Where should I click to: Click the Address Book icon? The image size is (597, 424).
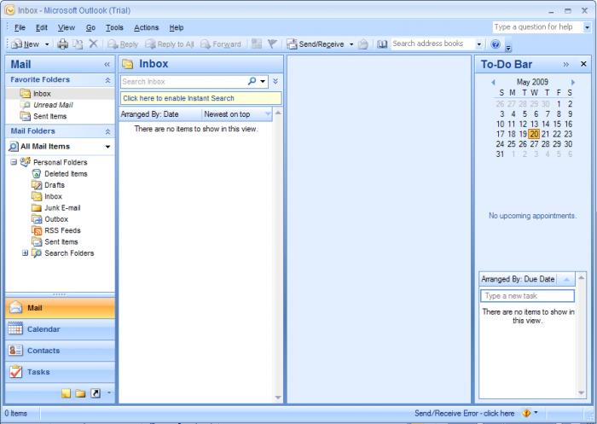(382, 44)
